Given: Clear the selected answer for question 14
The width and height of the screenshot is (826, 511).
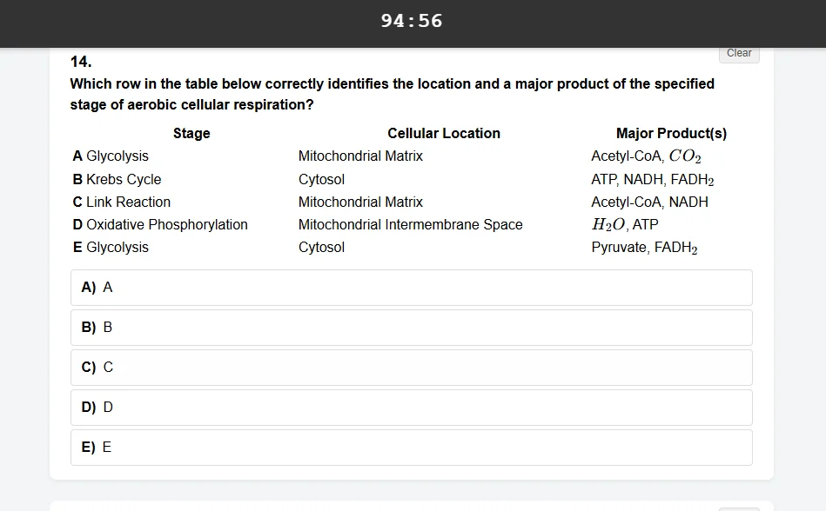Looking at the screenshot, I should [739, 53].
